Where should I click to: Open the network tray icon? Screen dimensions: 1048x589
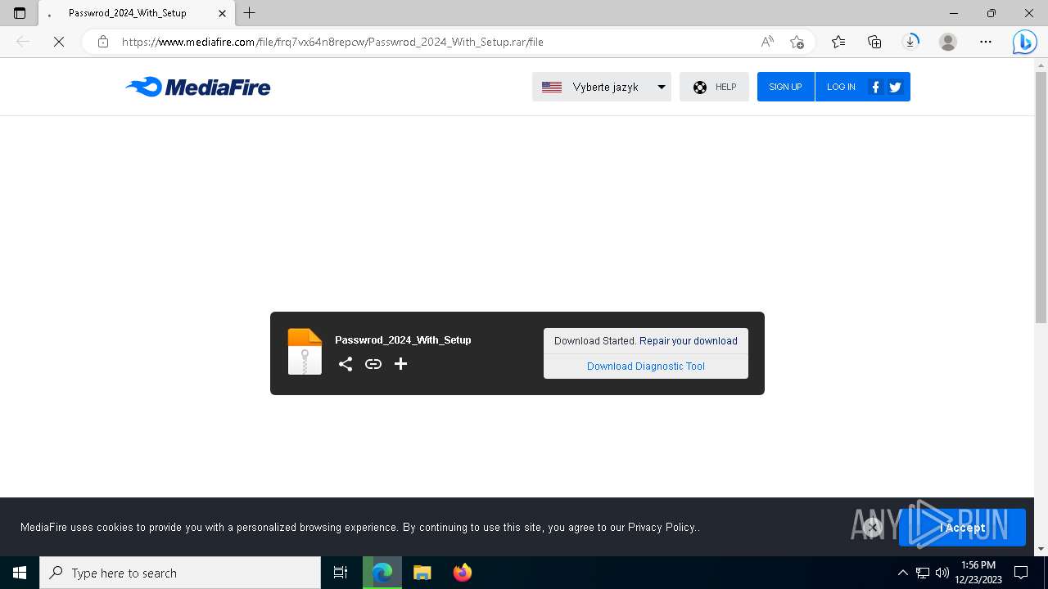[x=923, y=573]
